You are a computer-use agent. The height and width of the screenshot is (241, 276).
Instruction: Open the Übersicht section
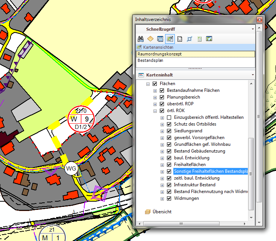[162, 212]
